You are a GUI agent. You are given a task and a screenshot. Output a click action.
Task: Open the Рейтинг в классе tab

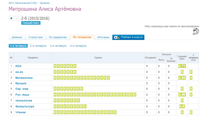click(x=128, y=37)
